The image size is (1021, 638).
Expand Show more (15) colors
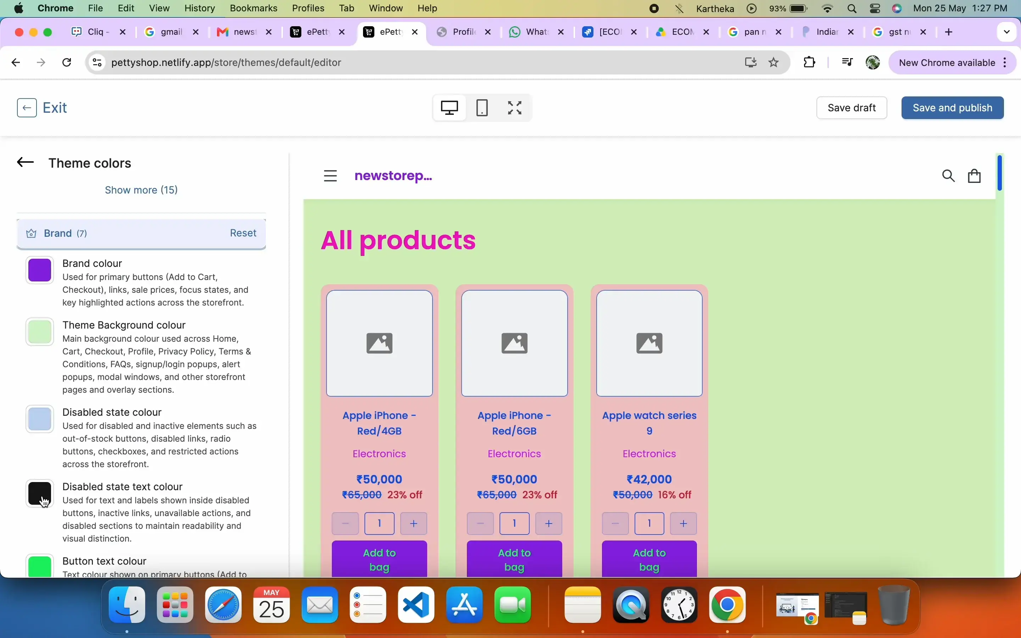pyautogui.click(x=141, y=190)
